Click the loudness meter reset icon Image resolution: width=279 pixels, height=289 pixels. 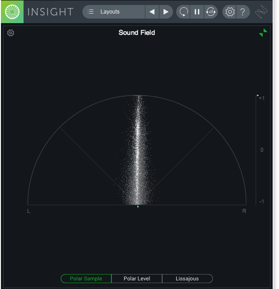[211, 12]
